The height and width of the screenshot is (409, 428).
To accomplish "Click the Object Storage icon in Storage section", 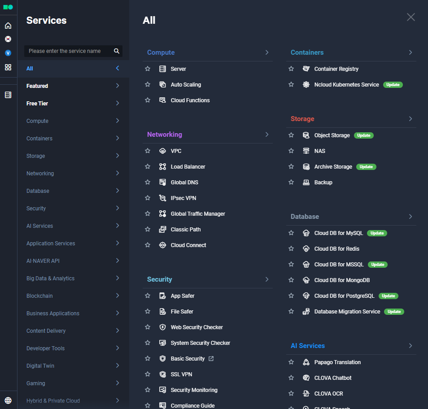I will pyautogui.click(x=306, y=135).
